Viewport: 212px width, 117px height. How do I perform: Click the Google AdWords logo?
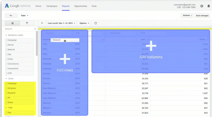pyautogui.click(x=18, y=6)
